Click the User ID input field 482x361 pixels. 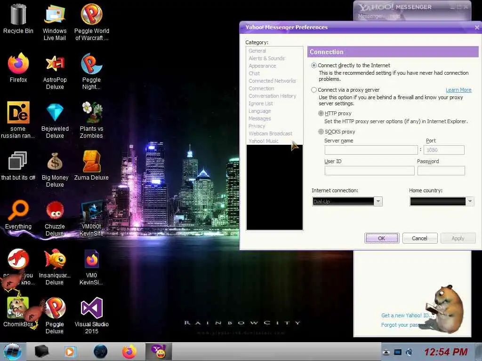click(x=370, y=171)
